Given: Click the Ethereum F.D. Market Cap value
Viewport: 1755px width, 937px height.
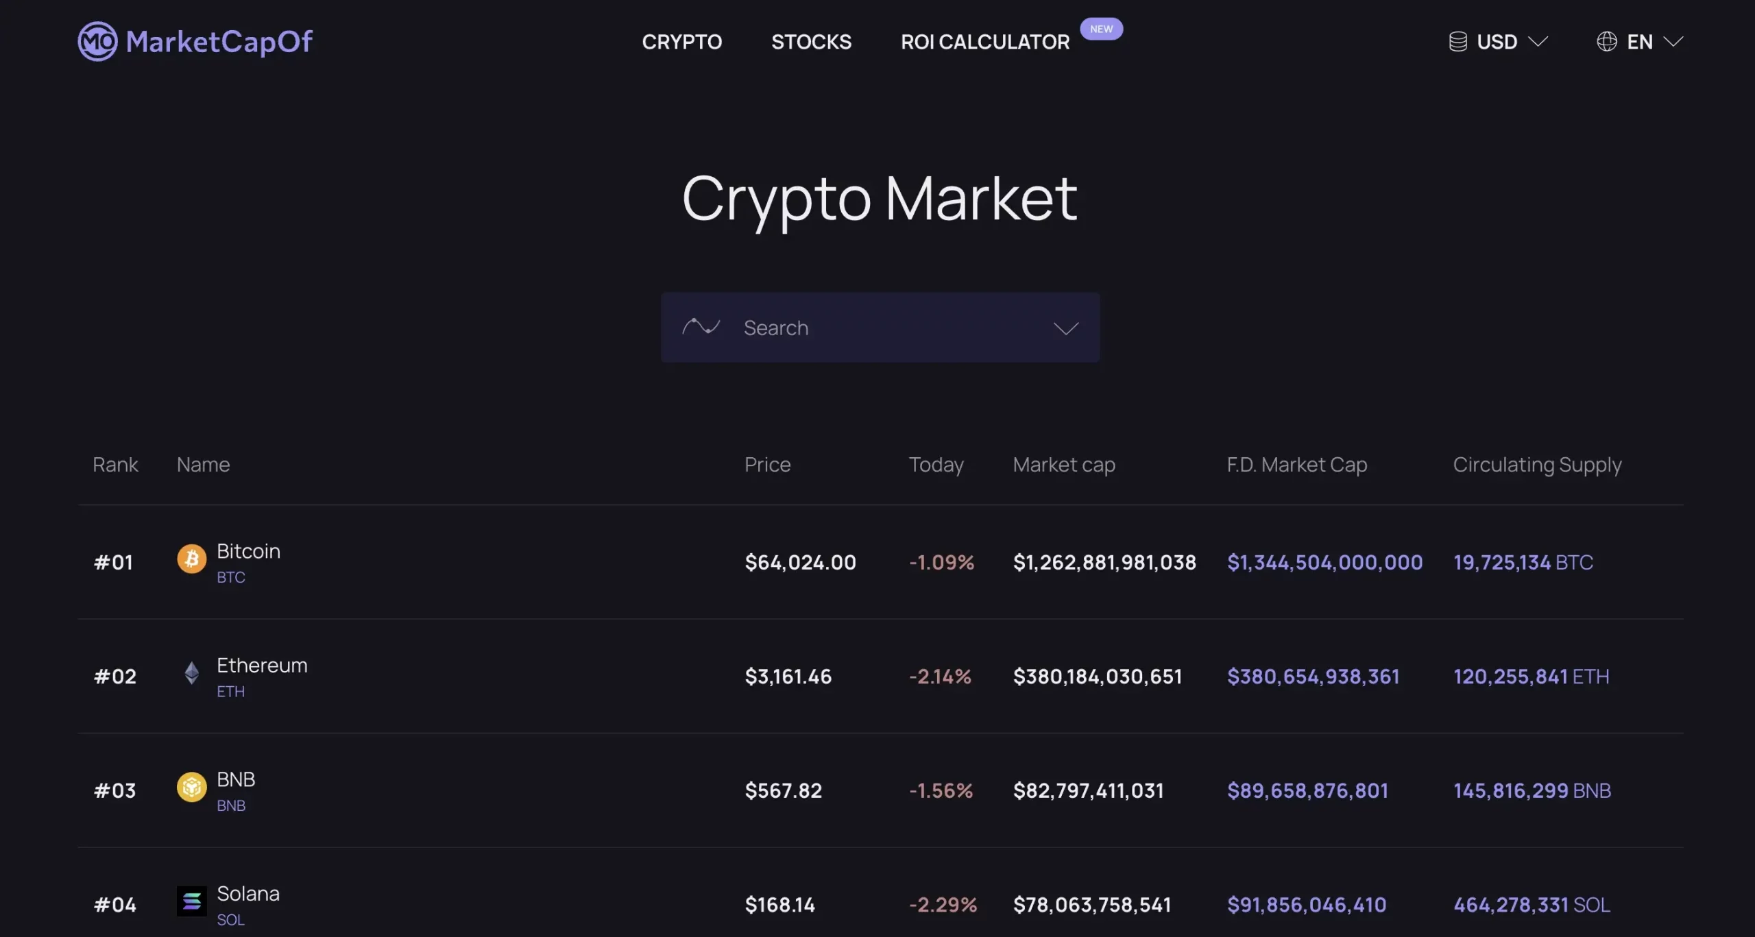Looking at the screenshot, I should (1313, 676).
